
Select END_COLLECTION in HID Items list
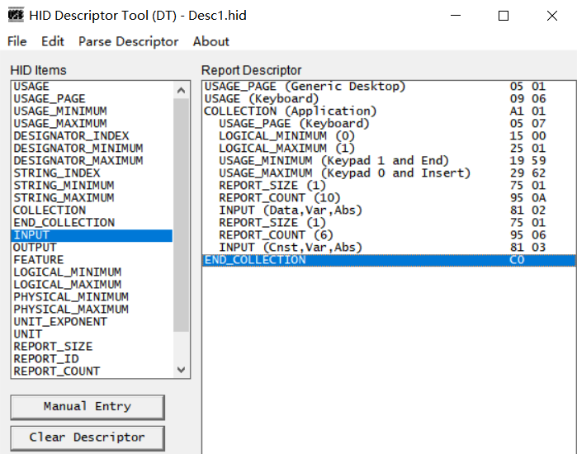pyautogui.click(x=92, y=223)
